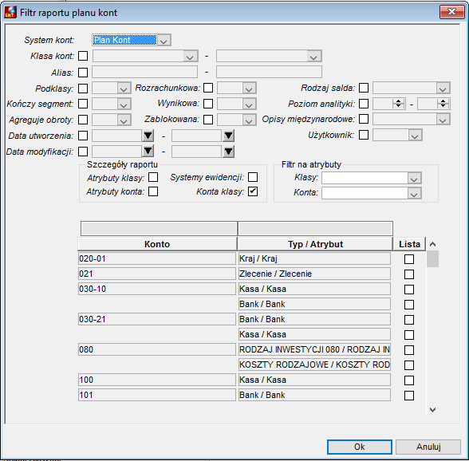Tick the Lista checkbox for account 021
This screenshot has height=461, width=469.
pos(409,274)
